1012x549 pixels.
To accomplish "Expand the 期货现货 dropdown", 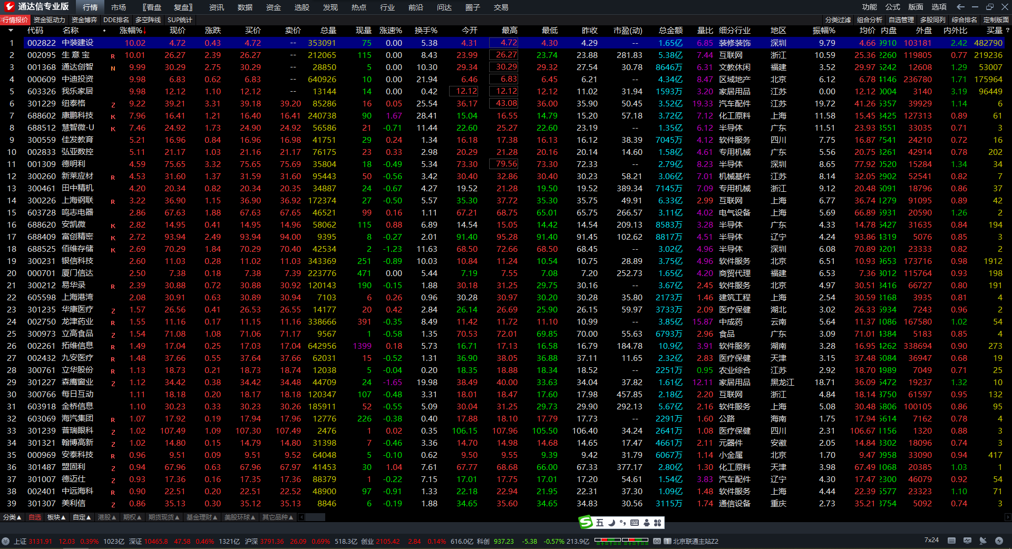I will (x=164, y=517).
